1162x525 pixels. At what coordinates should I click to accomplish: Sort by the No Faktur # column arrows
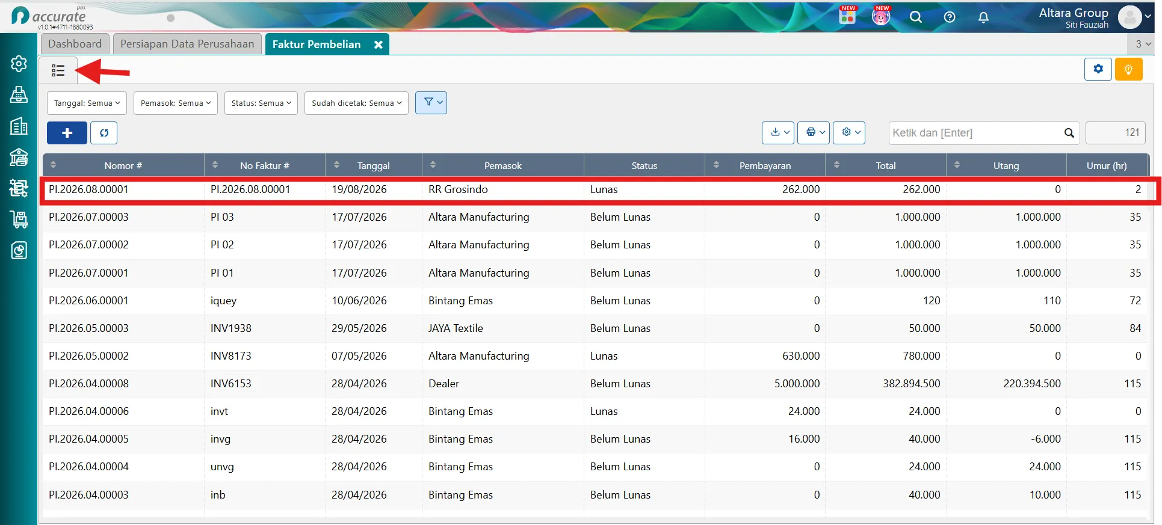point(215,165)
